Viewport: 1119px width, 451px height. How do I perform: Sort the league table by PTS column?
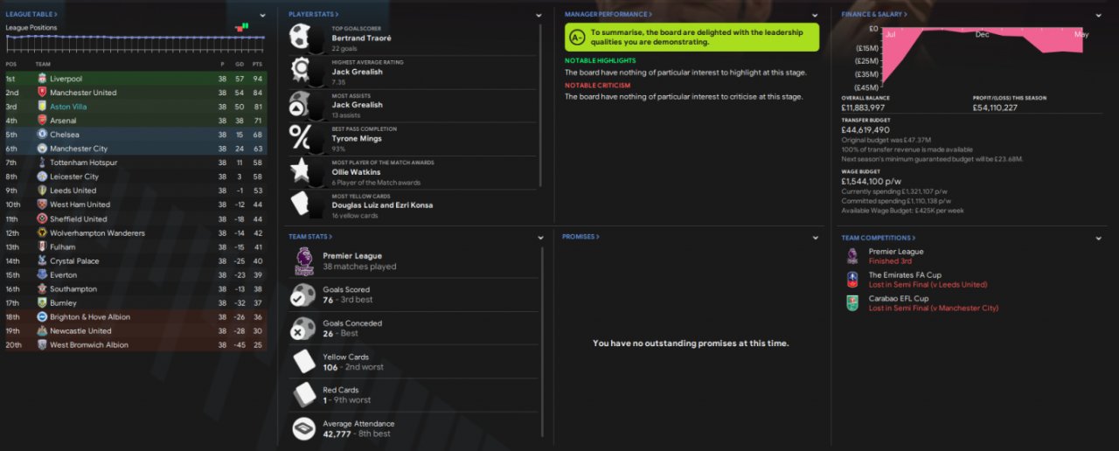[x=257, y=64]
